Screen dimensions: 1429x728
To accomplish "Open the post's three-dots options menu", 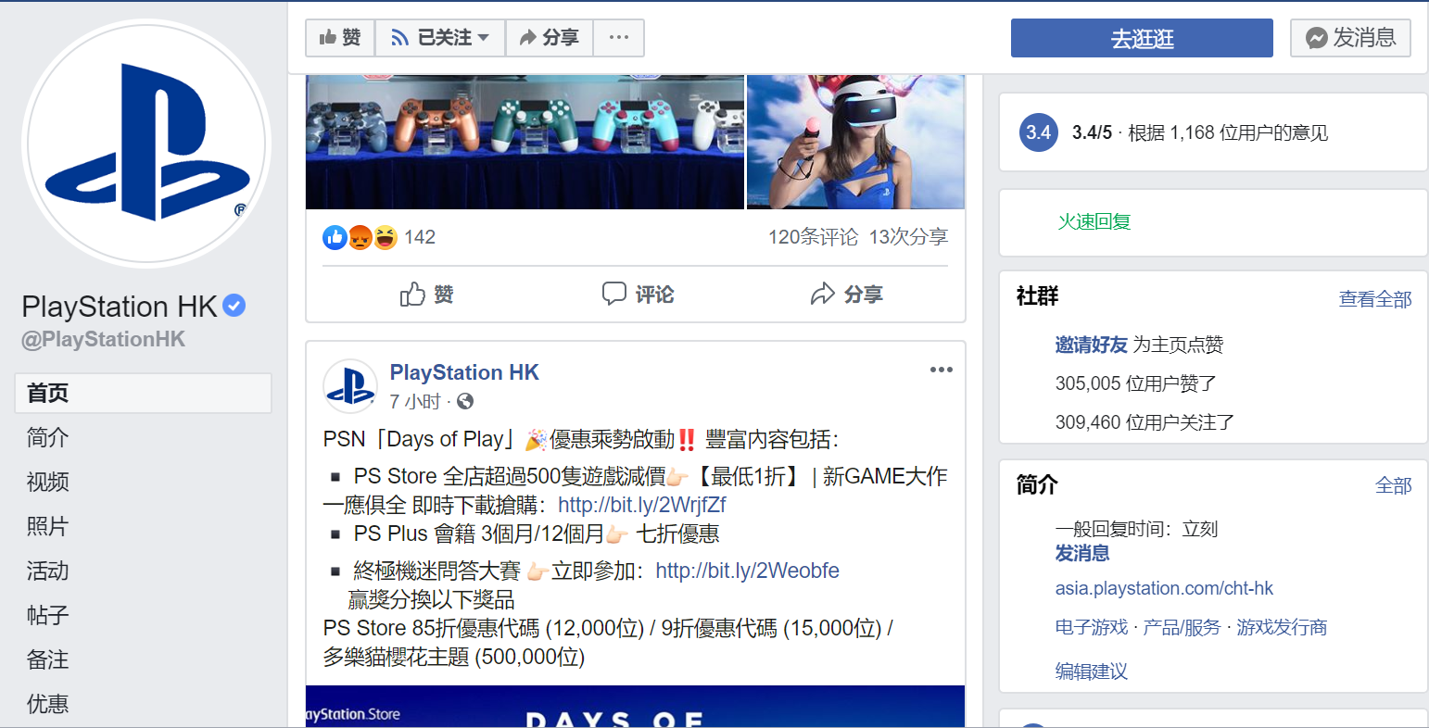I will tap(942, 370).
